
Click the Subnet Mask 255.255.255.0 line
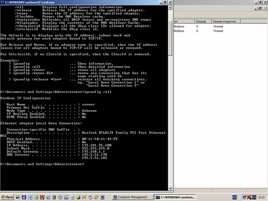[x=58, y=148]
